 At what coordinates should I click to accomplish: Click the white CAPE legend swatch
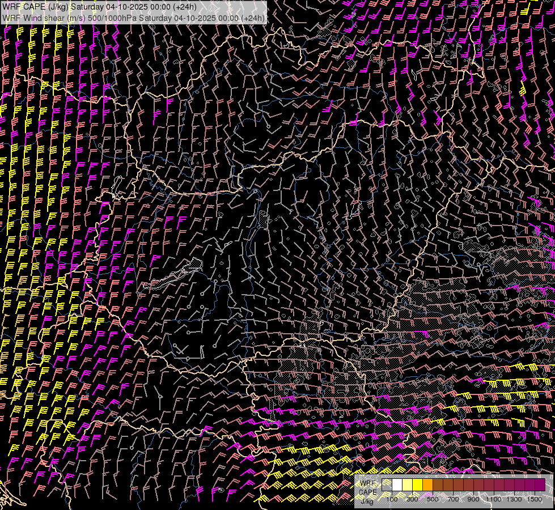point(397,485)
